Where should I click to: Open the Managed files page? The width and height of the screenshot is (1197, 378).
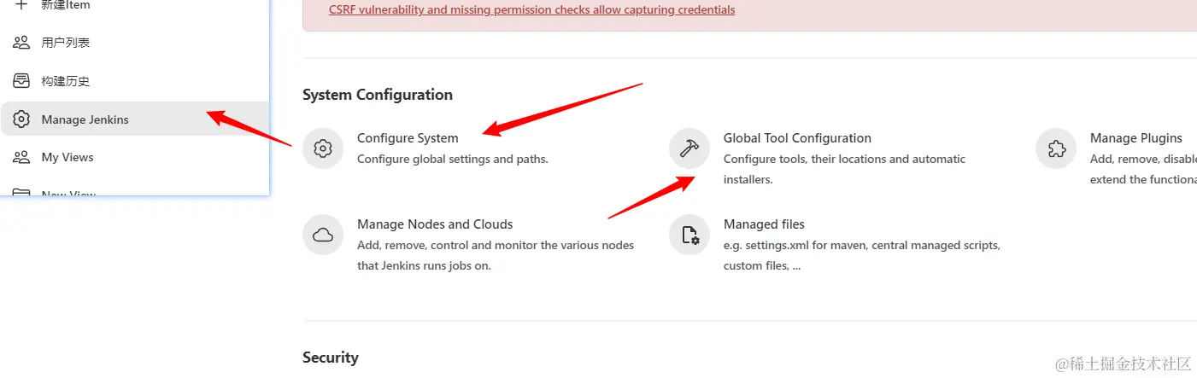pos(764,224)
